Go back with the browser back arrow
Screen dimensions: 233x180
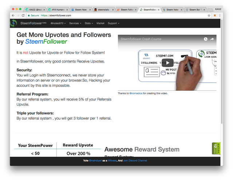13,15
